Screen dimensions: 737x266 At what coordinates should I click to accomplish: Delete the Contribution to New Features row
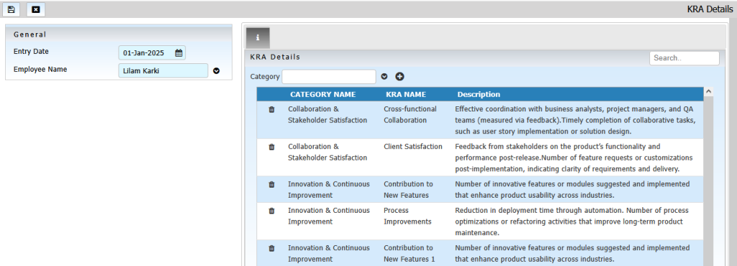pyautogui.click(x=271, y=184)
